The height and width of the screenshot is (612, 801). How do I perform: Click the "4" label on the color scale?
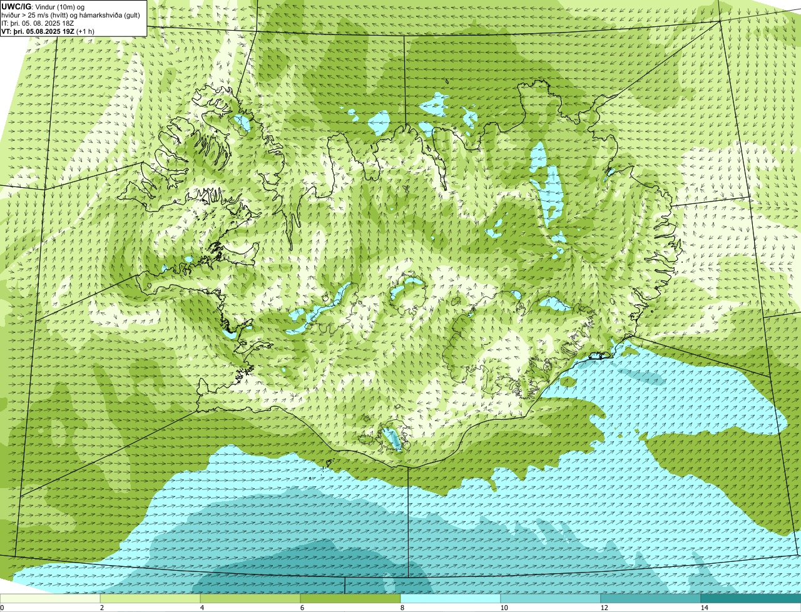[202, 608]
